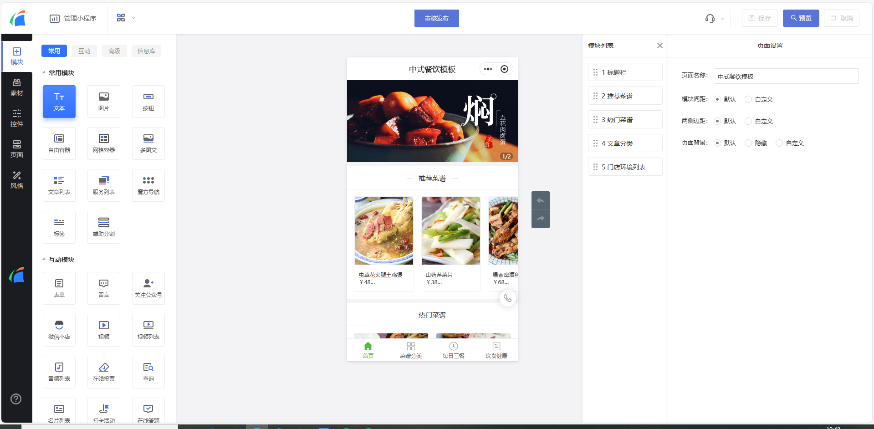Go to 饮食健康 in preview tab bar
This screenshot has height=429, width=874.
click(496, 350)
